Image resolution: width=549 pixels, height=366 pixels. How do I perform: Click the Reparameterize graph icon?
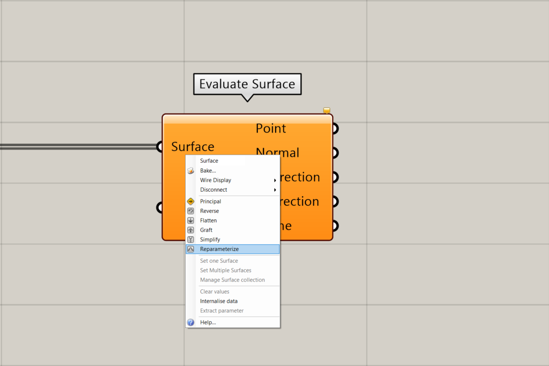tap(191, 249)
